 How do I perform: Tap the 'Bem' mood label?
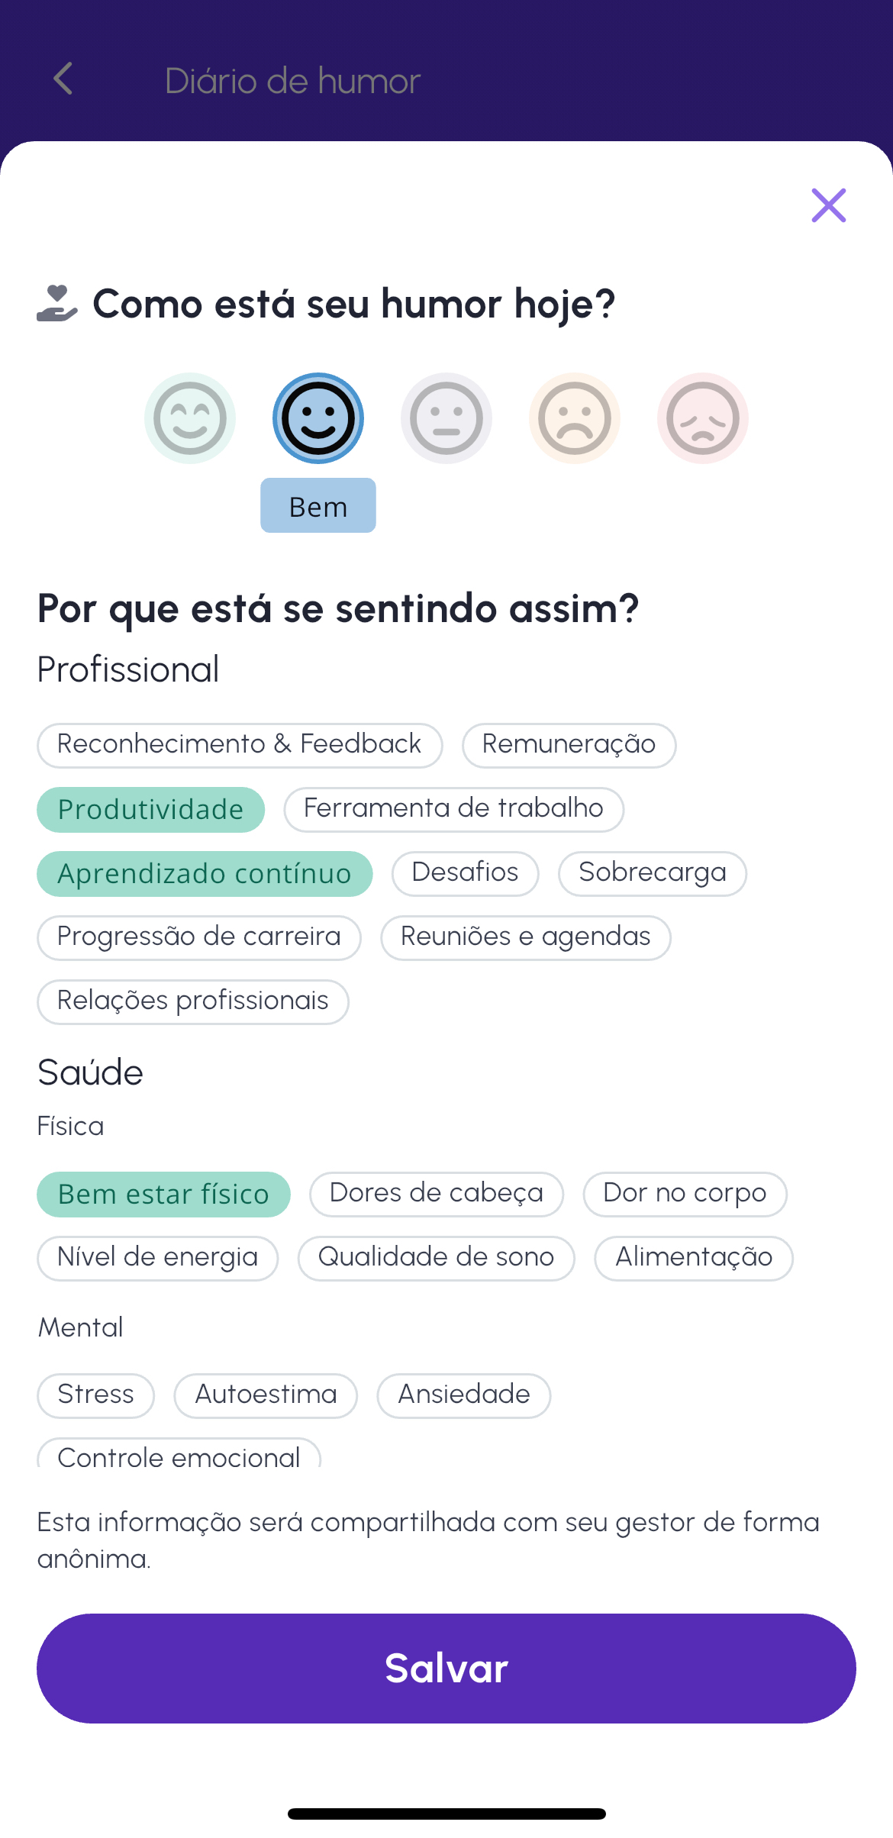tap(318, 506)
